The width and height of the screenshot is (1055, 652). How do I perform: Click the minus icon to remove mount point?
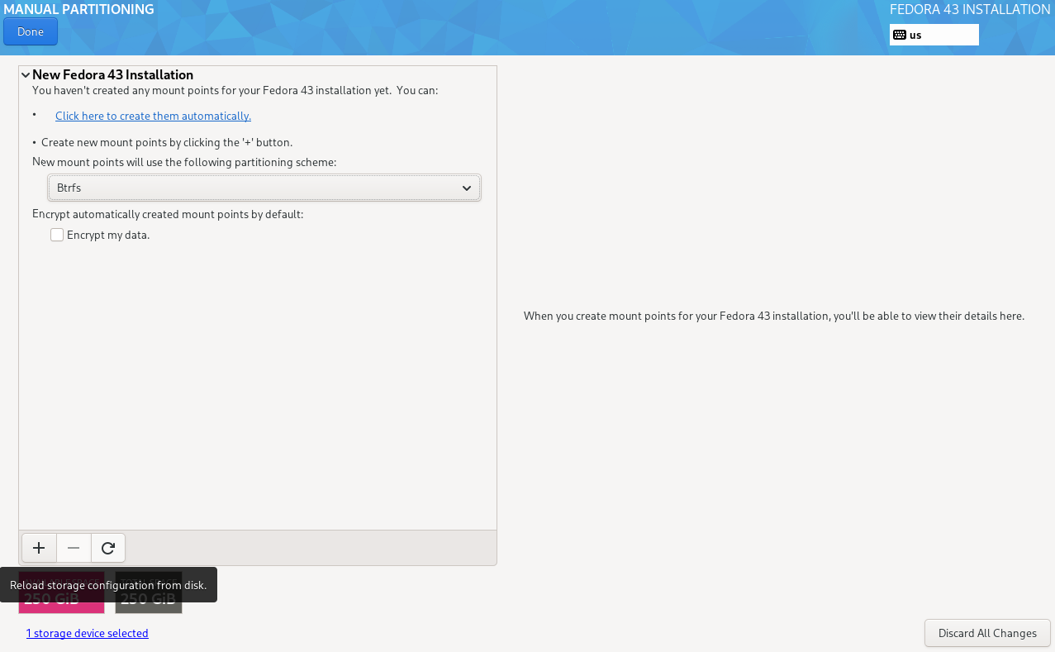click(74, 547)
